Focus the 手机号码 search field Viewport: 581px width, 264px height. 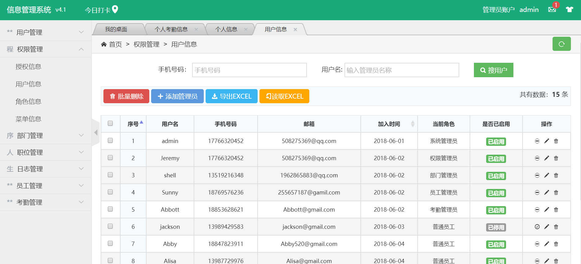pos(249,70)
